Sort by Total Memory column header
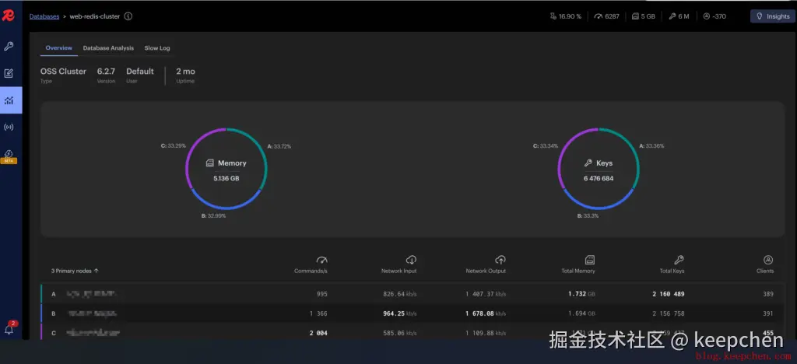Viewport: 797px width, 364px height. point(578,271)
